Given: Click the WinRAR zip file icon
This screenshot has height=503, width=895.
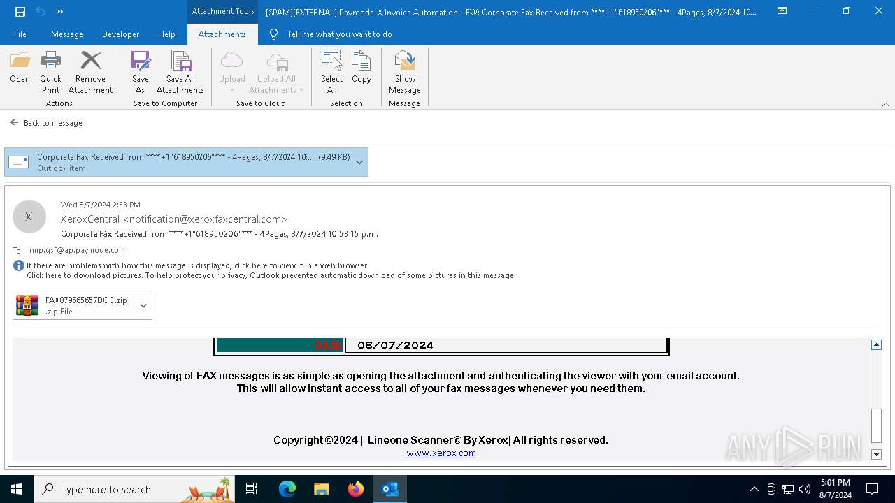Looking at the screenshot, I should click(27, 305).
